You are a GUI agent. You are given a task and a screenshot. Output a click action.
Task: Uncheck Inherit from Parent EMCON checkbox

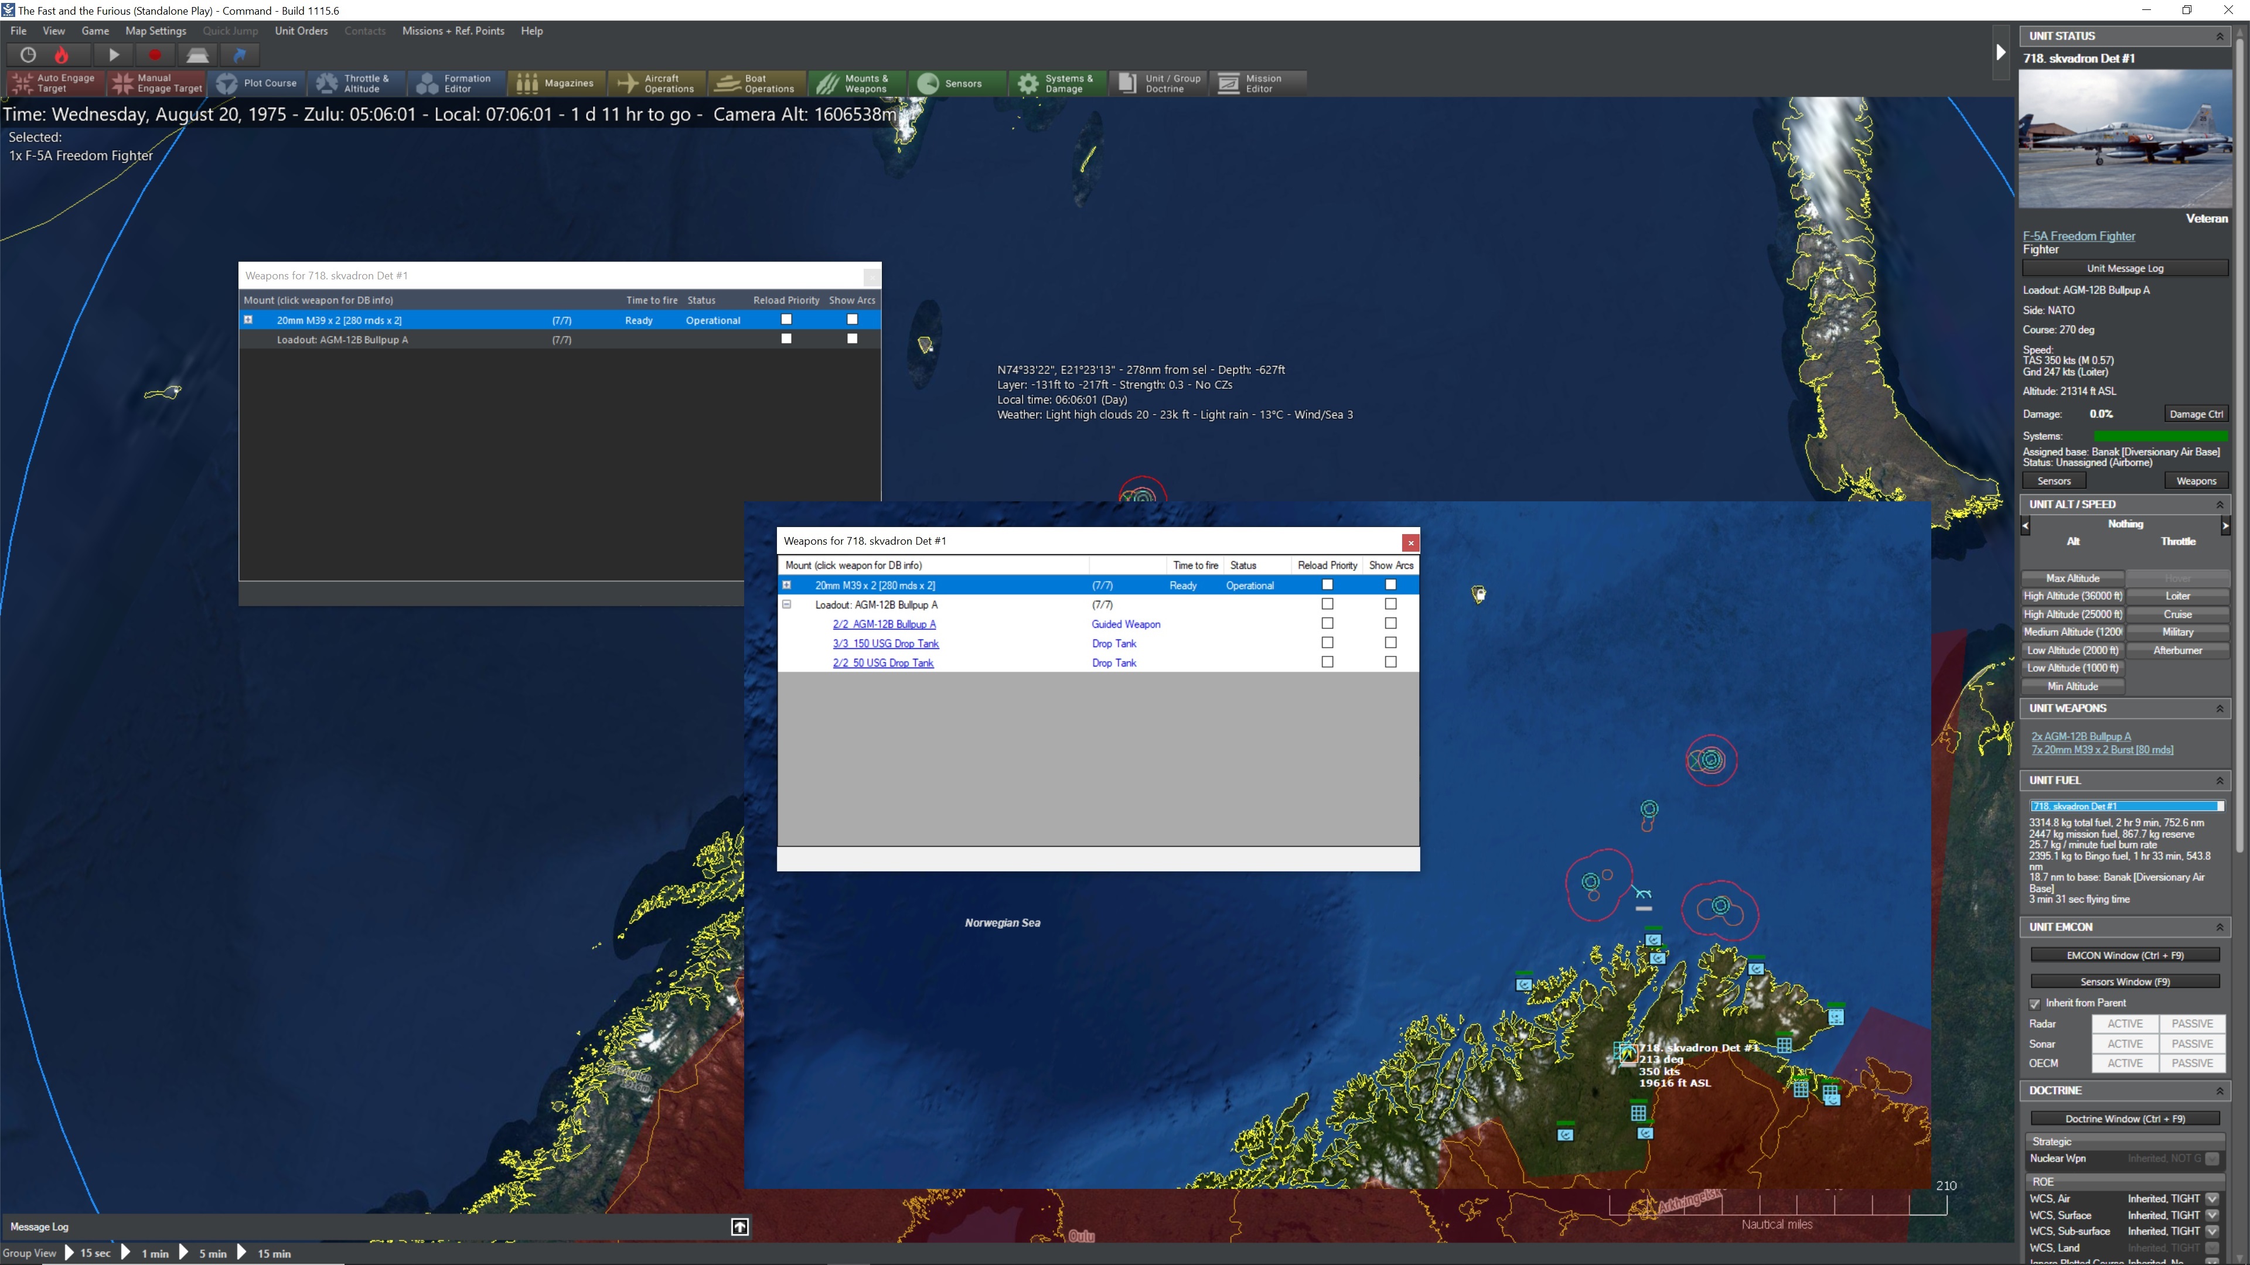[x=2035, y=1004]
